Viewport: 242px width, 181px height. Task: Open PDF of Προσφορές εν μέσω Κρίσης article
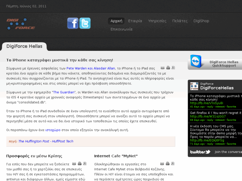85,163
